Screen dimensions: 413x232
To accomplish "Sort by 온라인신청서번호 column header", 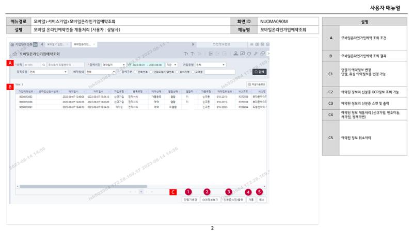I will [49, 92].
